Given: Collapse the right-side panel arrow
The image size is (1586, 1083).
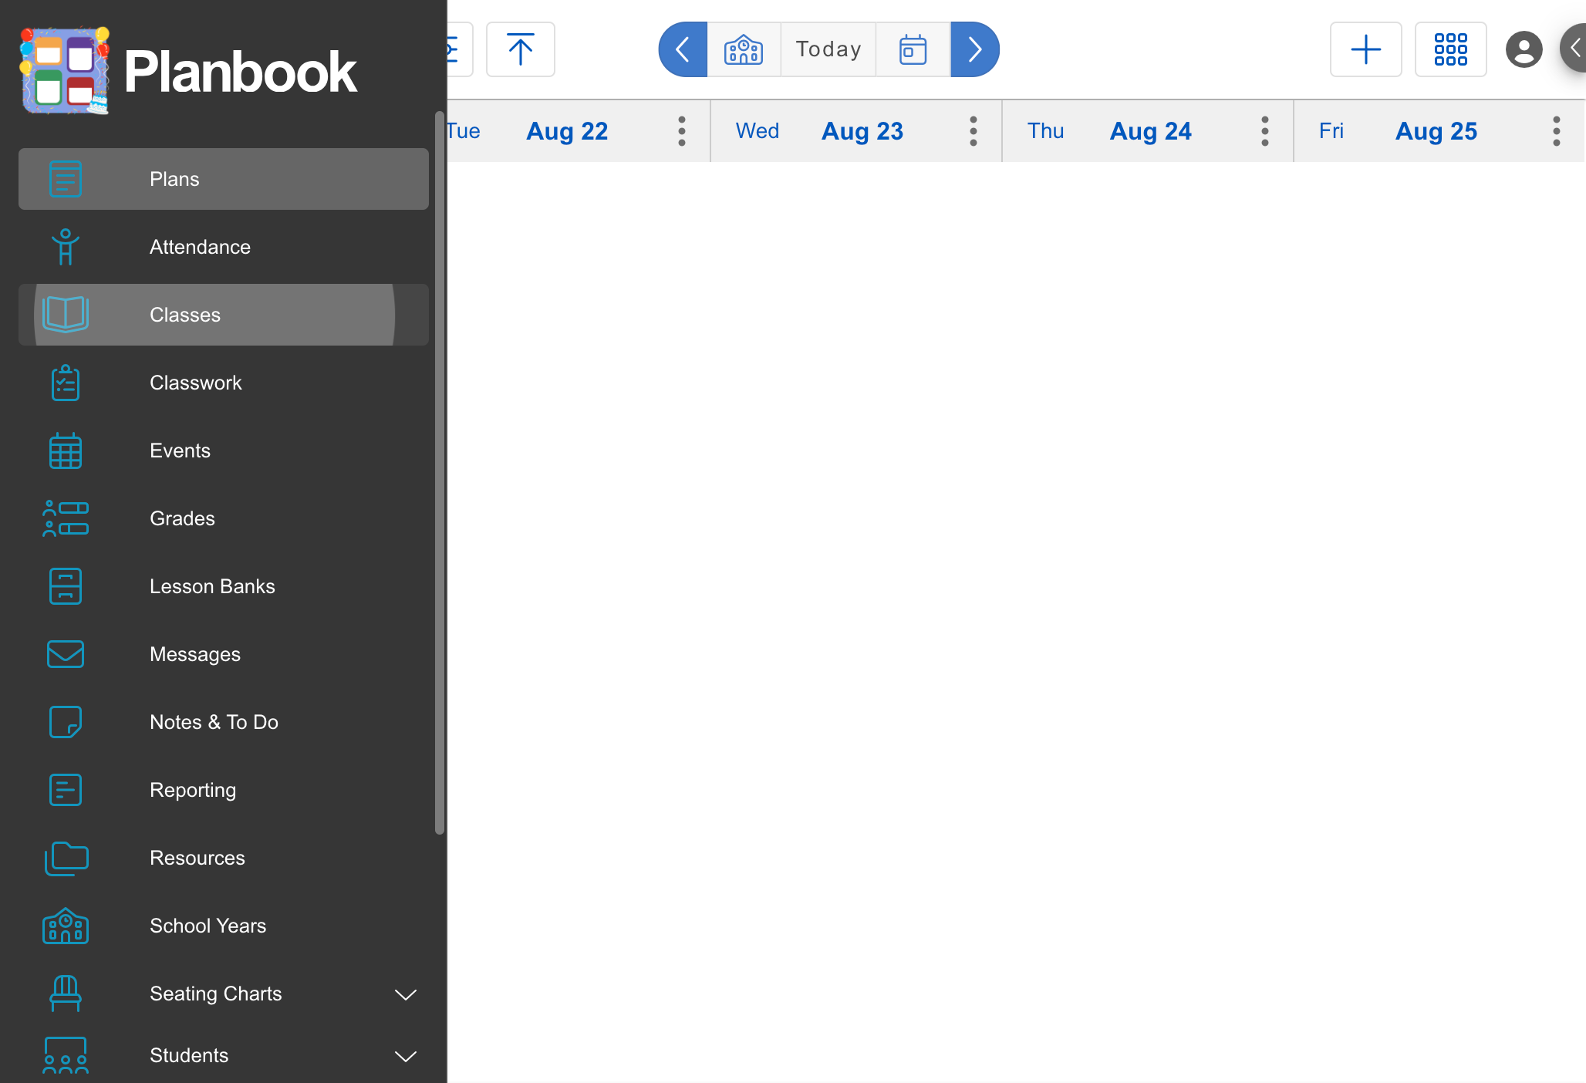Looking at the screenshot, I should (1574, 48).
